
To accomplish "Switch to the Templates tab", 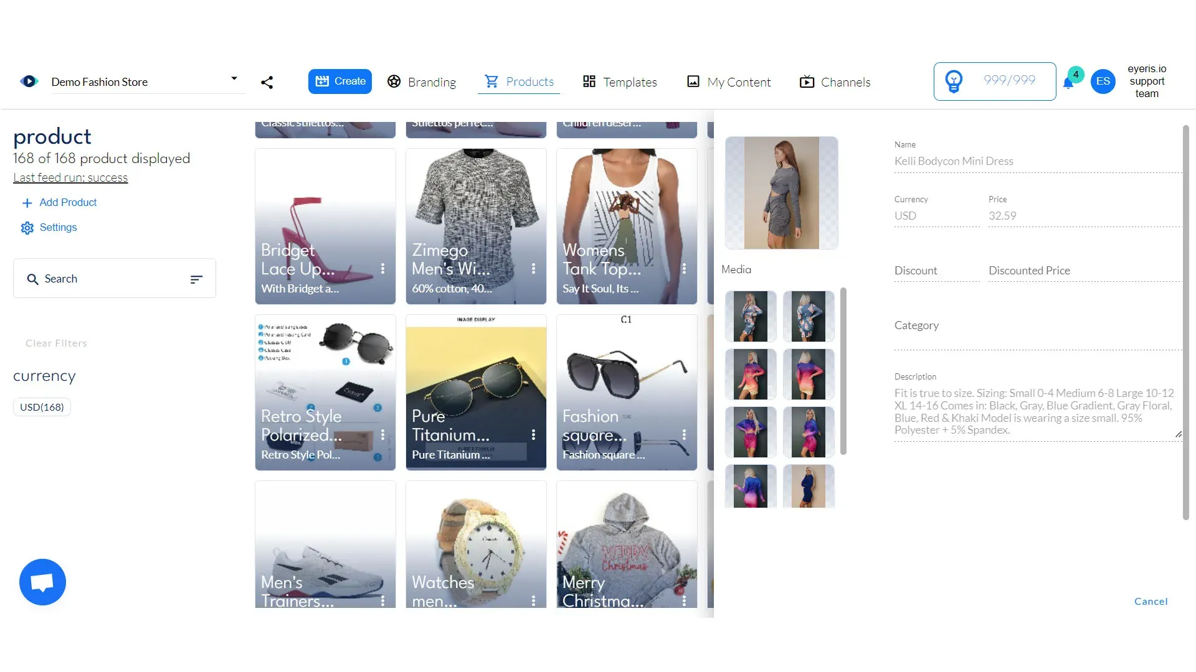I will pos(620,82).
